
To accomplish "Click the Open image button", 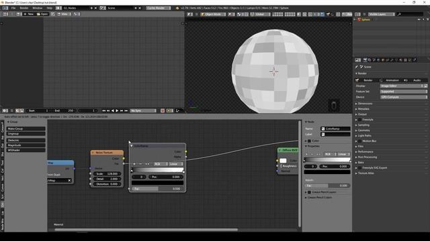I will coord(42,14).
